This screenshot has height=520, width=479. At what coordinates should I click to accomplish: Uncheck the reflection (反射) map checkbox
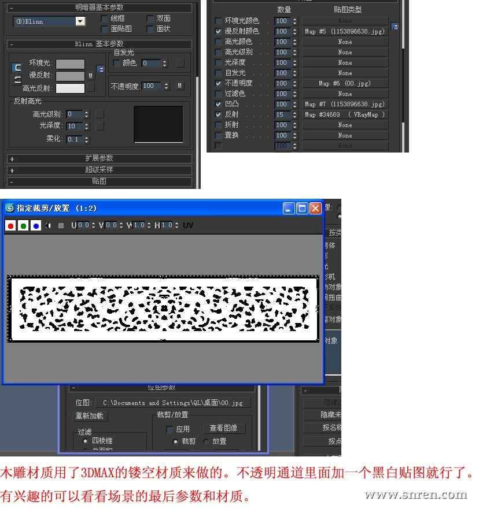pyautogui.click(x=218, y=114)
